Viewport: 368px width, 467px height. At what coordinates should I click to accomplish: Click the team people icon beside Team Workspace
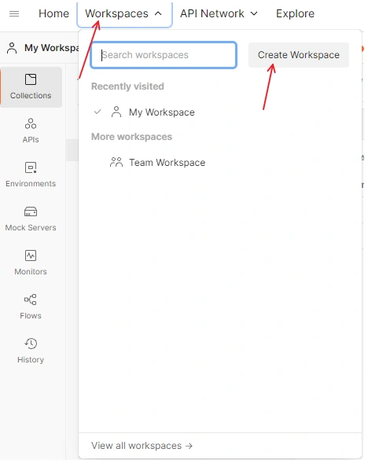116,162
